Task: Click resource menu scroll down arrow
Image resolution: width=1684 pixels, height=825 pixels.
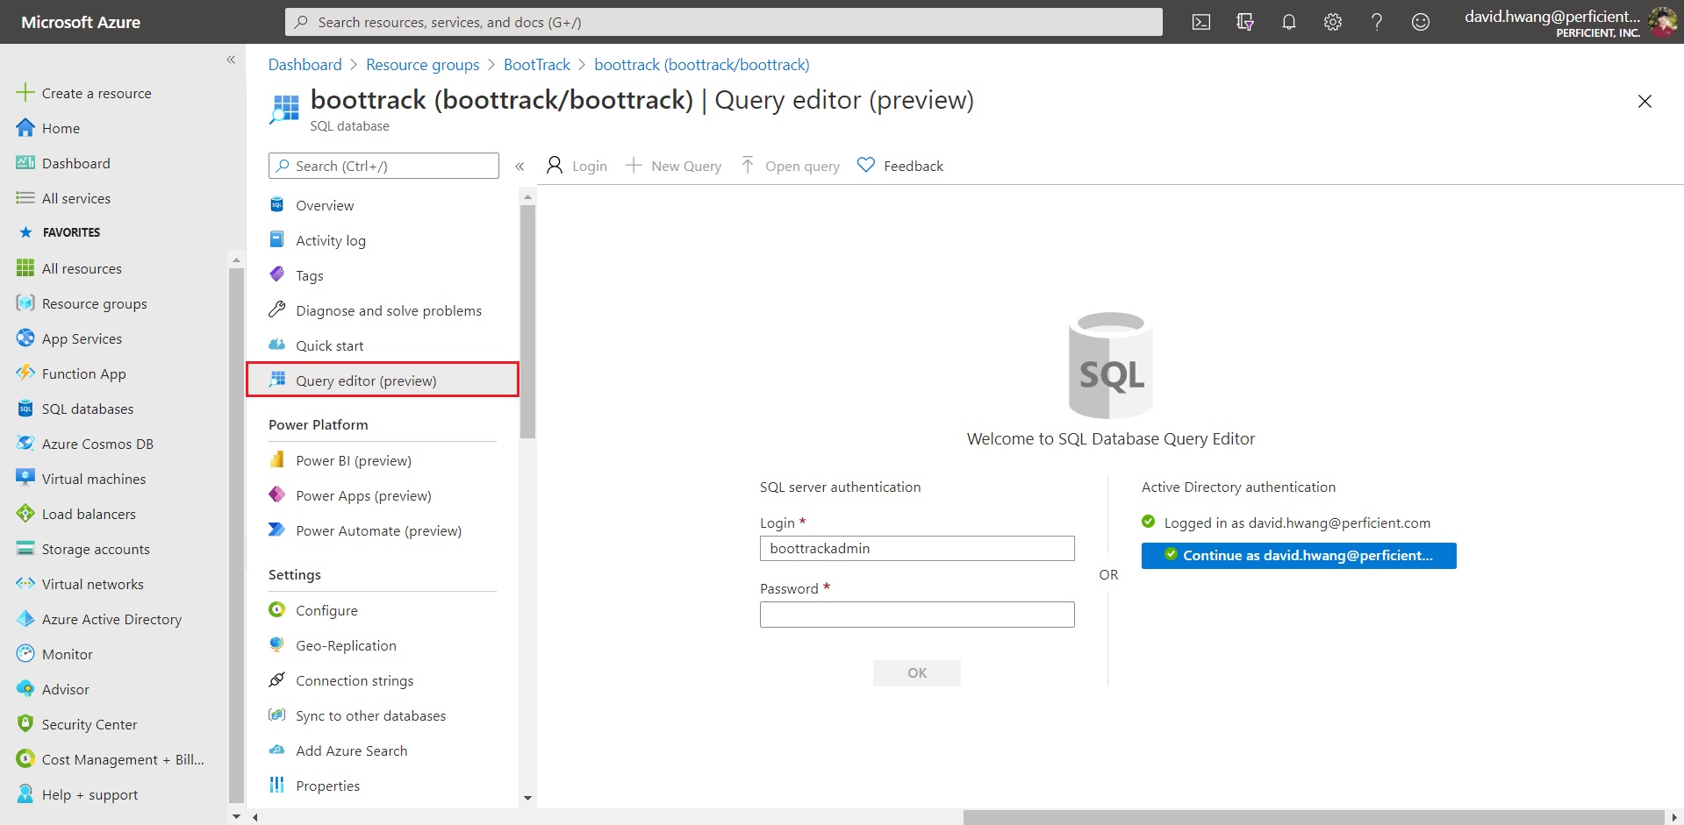Action: (x=527, y=798)
